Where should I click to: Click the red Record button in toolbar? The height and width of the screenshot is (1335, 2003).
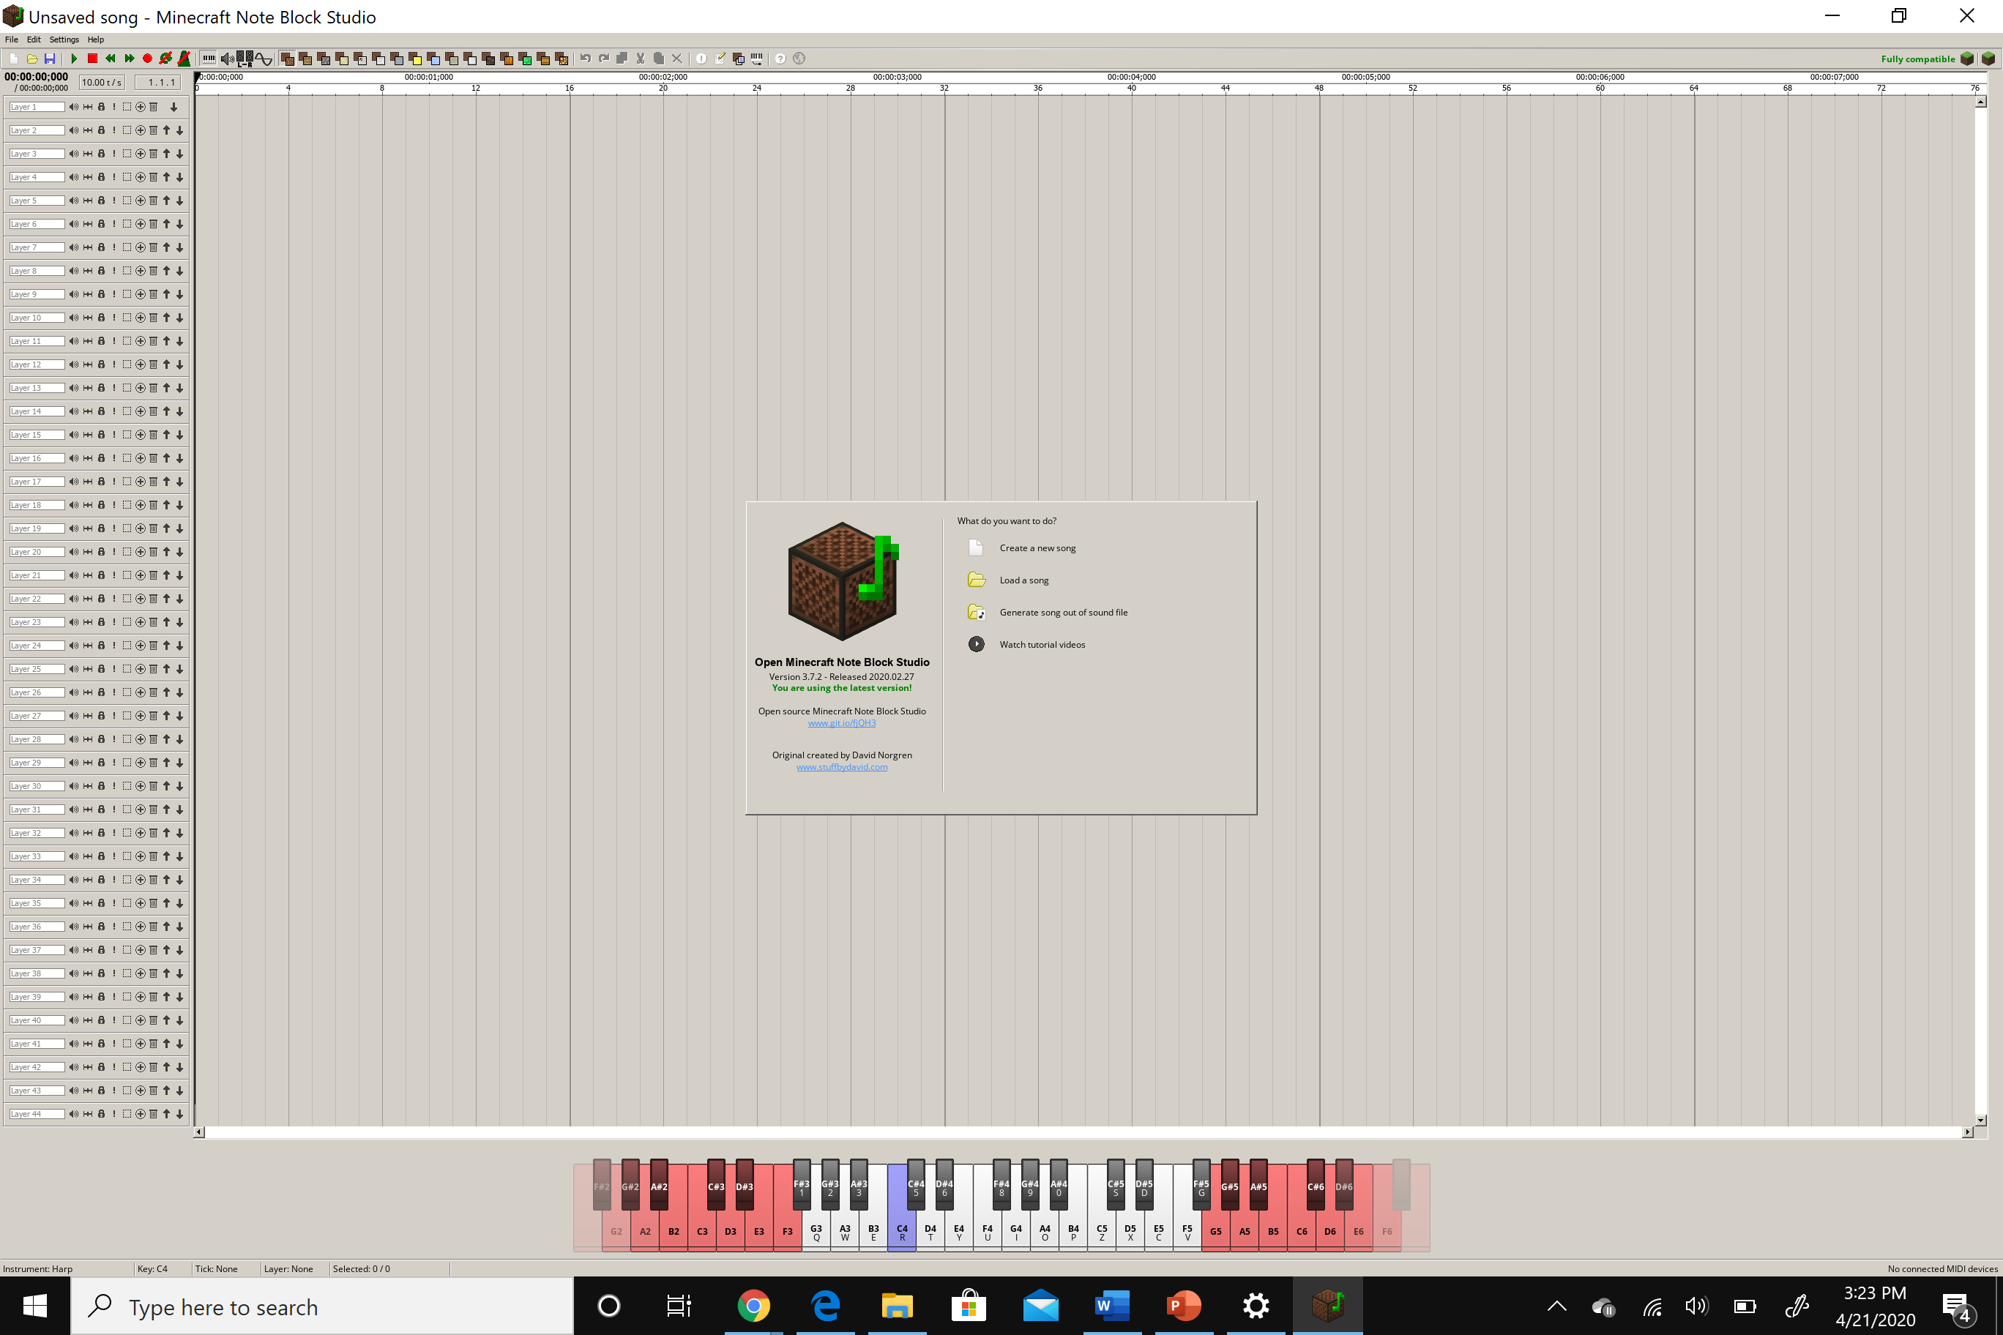[147, 59]
